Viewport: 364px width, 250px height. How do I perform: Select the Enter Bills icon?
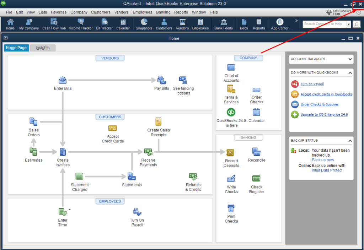coord(63,80)
